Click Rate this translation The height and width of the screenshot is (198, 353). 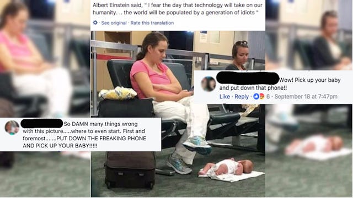click(152, 23)
